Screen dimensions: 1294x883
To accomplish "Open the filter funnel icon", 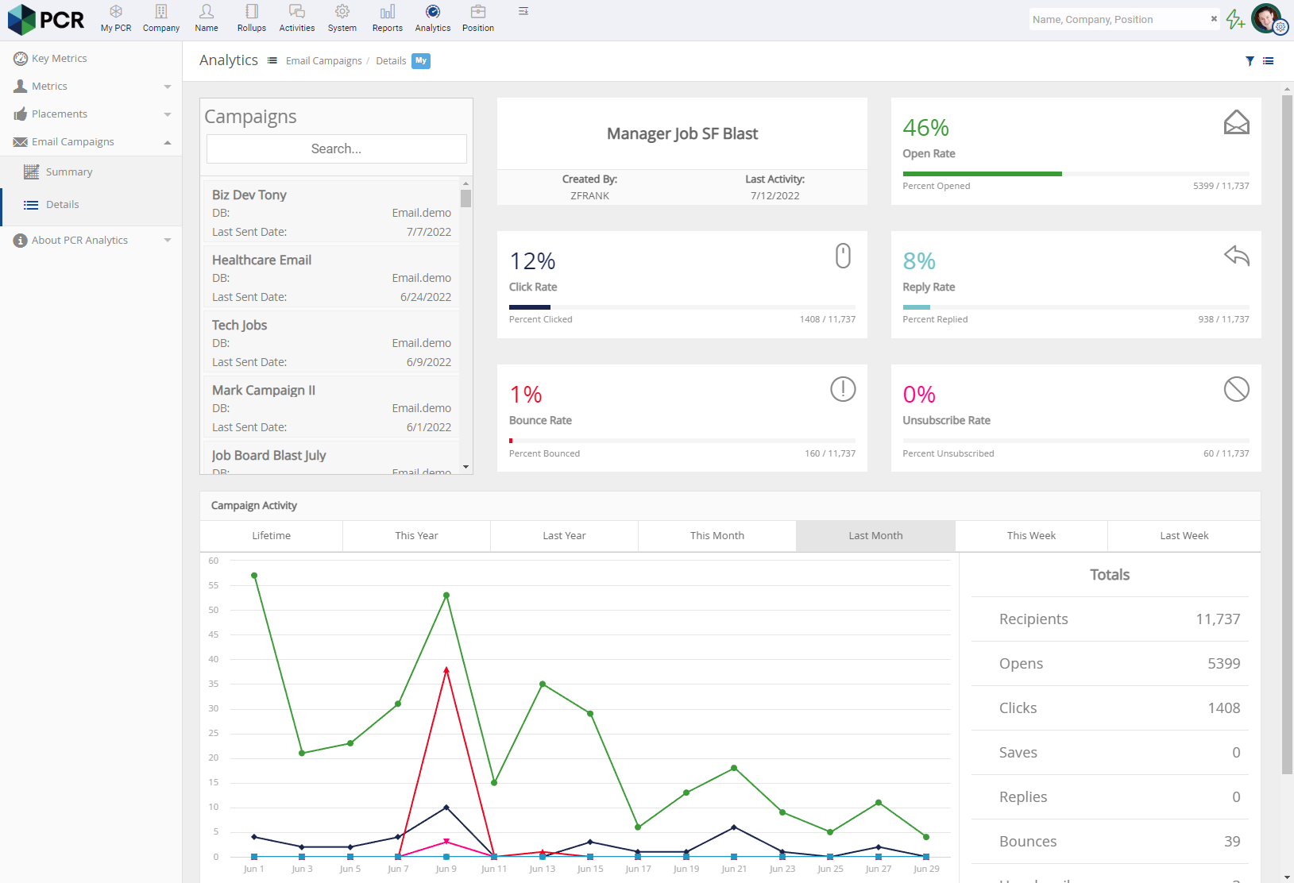I will point(1250,61).
